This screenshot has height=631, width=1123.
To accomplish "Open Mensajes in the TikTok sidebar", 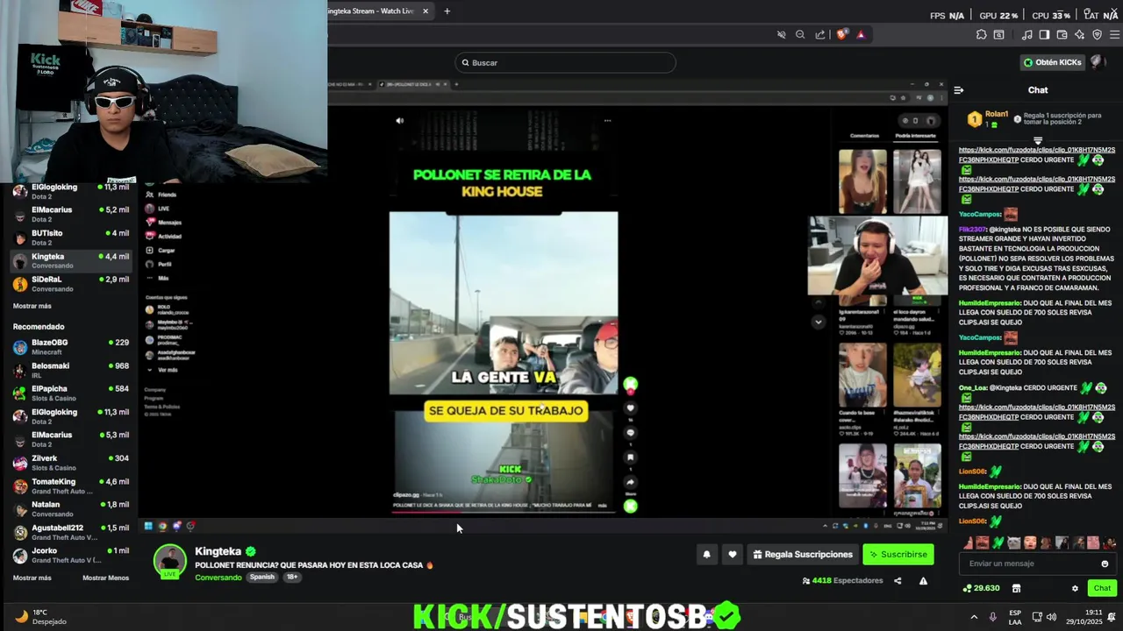I will coord(164,223).
